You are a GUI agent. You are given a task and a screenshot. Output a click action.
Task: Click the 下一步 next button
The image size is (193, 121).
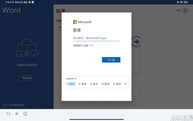pos(111,60)
